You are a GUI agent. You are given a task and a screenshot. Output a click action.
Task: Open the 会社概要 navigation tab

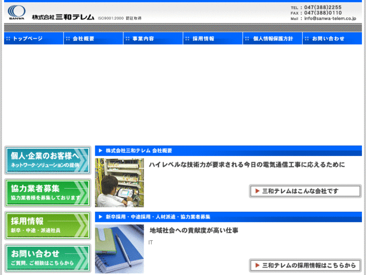point(93,38)
